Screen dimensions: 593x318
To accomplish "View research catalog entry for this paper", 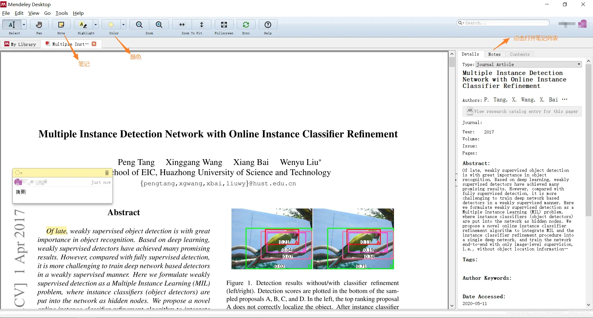I will [522, 111].
